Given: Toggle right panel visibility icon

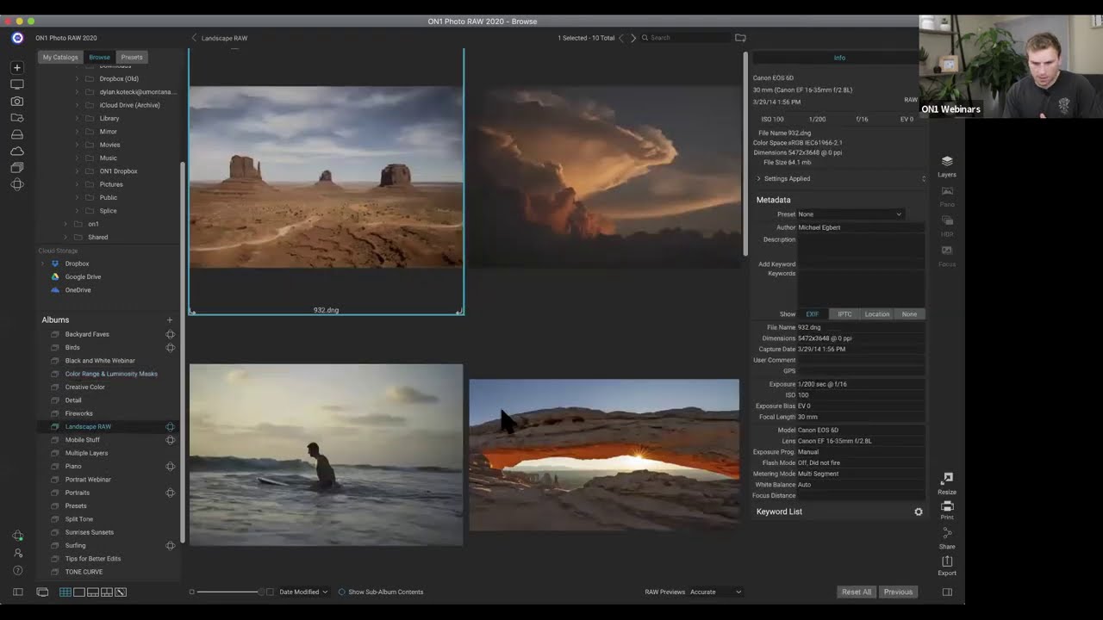Looking at the screenshot, I should coord(947,592).
